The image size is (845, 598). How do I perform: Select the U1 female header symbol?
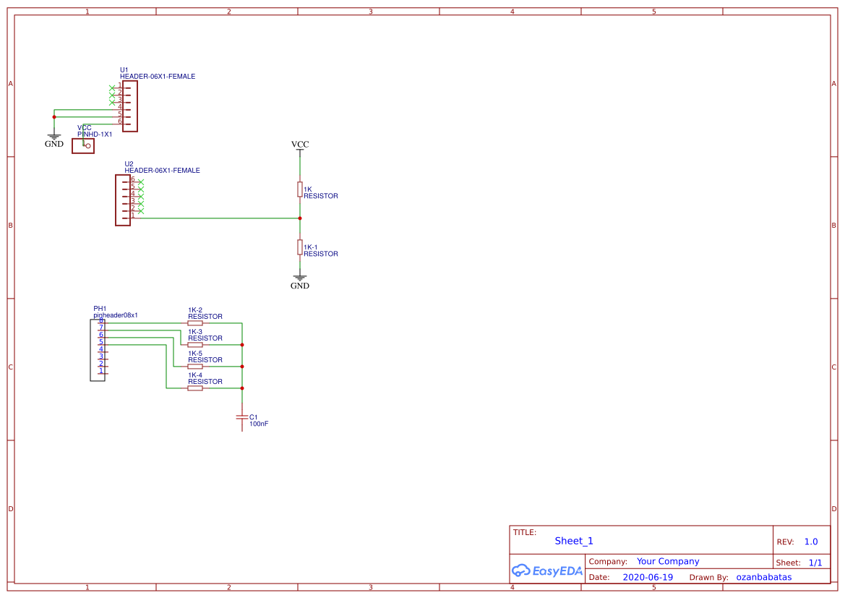tap(130, 106)
